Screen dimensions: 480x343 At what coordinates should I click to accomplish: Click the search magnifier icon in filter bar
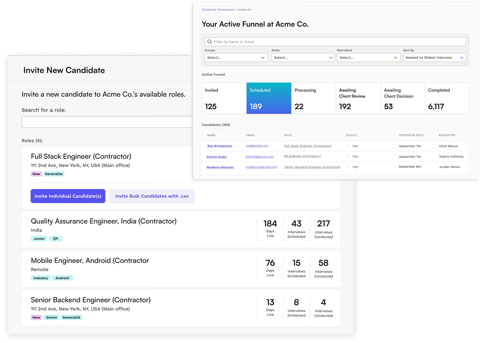210,42
